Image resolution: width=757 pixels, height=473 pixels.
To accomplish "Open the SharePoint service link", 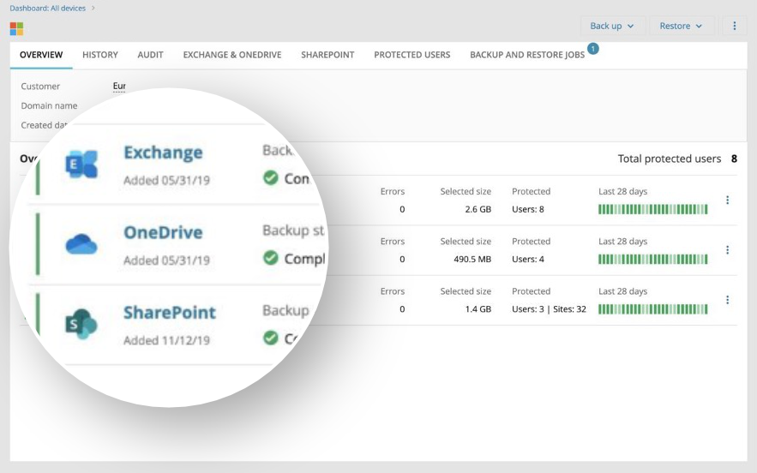I will [170, 313].
